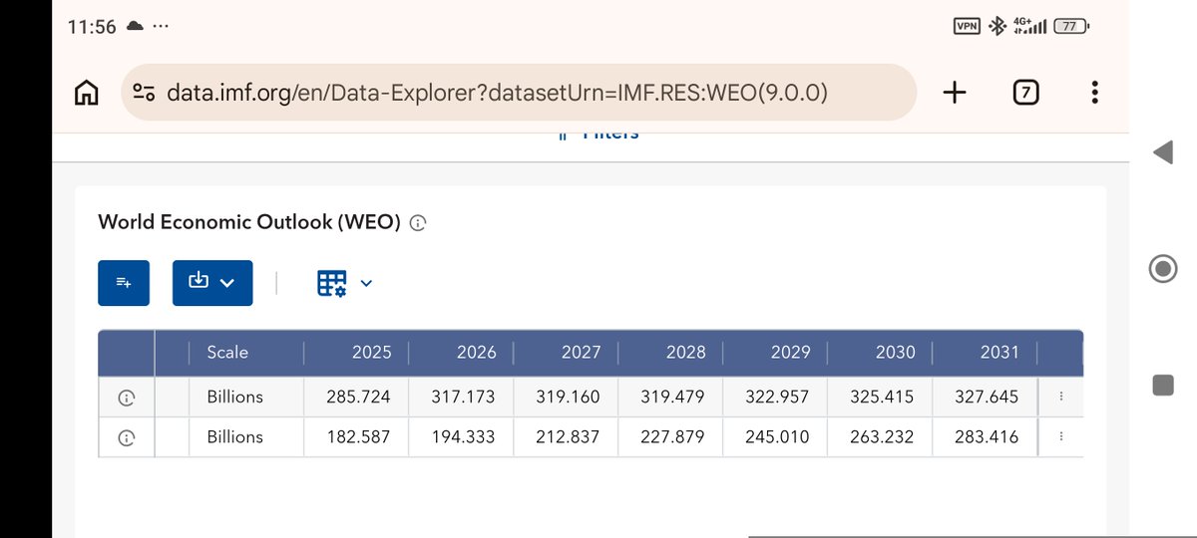
Task: Select the 2027 column header
Action: [x=567, y=352]
